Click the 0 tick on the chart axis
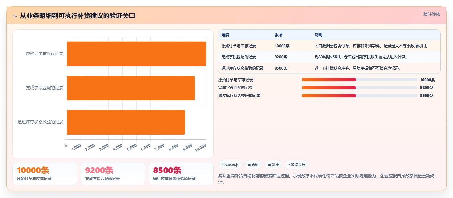453x198 pixels. (x=66, y=145)
